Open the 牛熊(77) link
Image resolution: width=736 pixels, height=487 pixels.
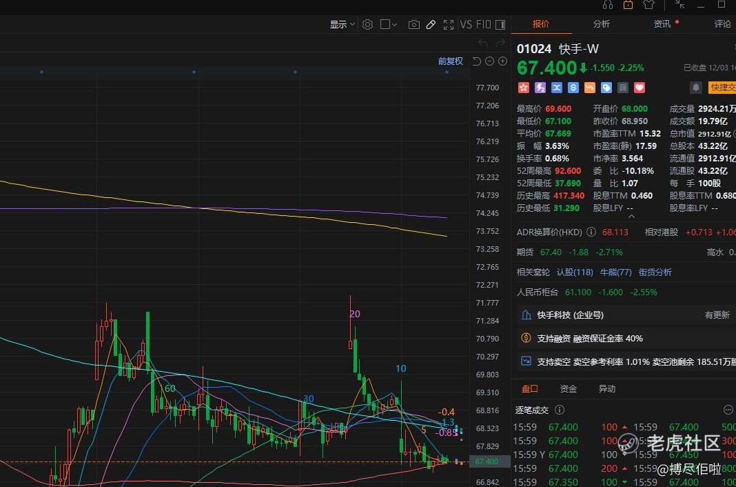[x=616, y=272]
